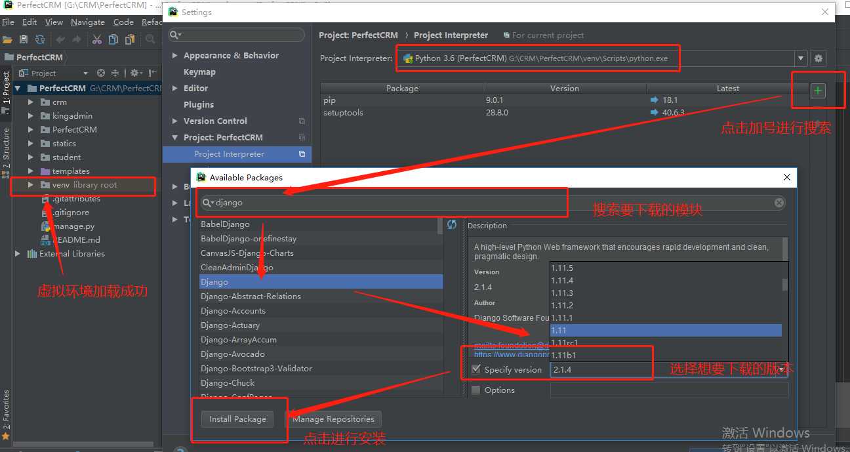Select version 1.11rc1 from list
The height and width of the screenshot is (452, 850).
(x=666, y=343)
